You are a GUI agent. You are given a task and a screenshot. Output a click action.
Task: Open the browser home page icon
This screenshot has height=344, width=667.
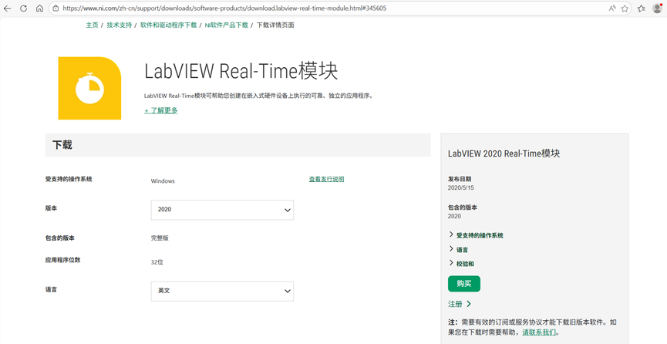pyautogui.click(x=39, y=8)
